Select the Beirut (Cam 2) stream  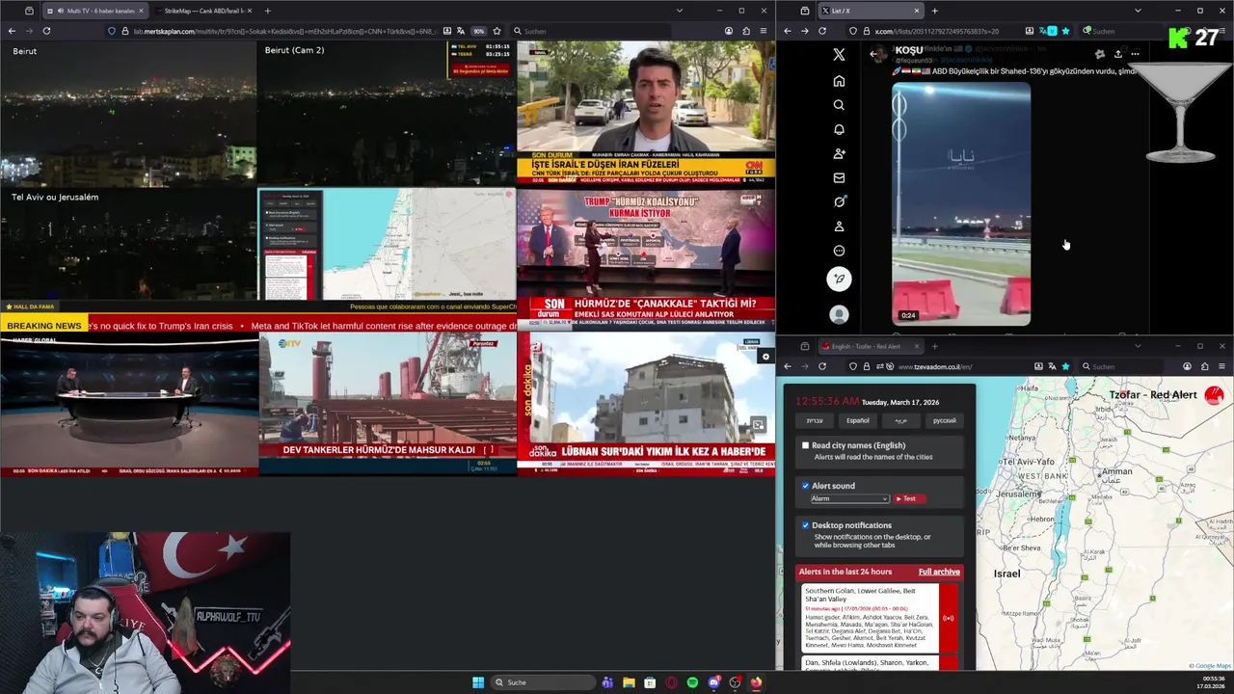coord(386,114)
